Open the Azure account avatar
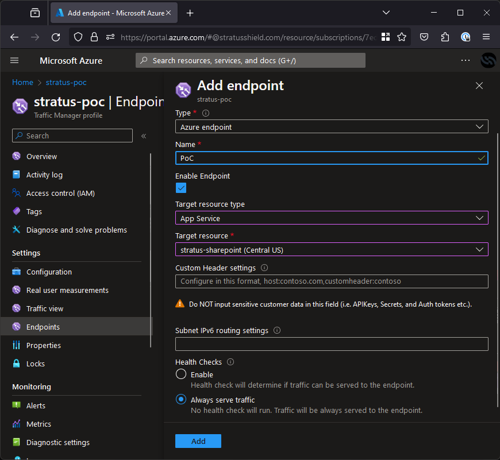The image size is (500, 460). pyautogui.click(x=488, y=60)
